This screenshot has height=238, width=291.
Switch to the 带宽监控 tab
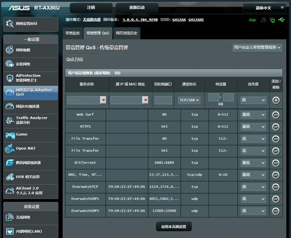tap(73, 33)
